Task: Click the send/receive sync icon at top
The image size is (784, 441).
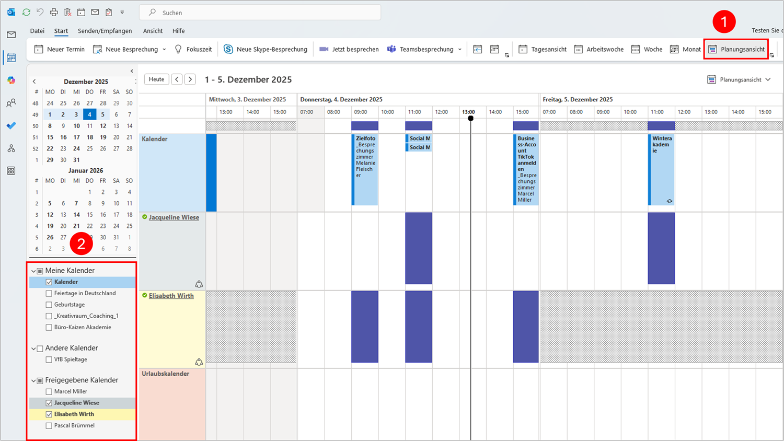Action: point(26,12)
